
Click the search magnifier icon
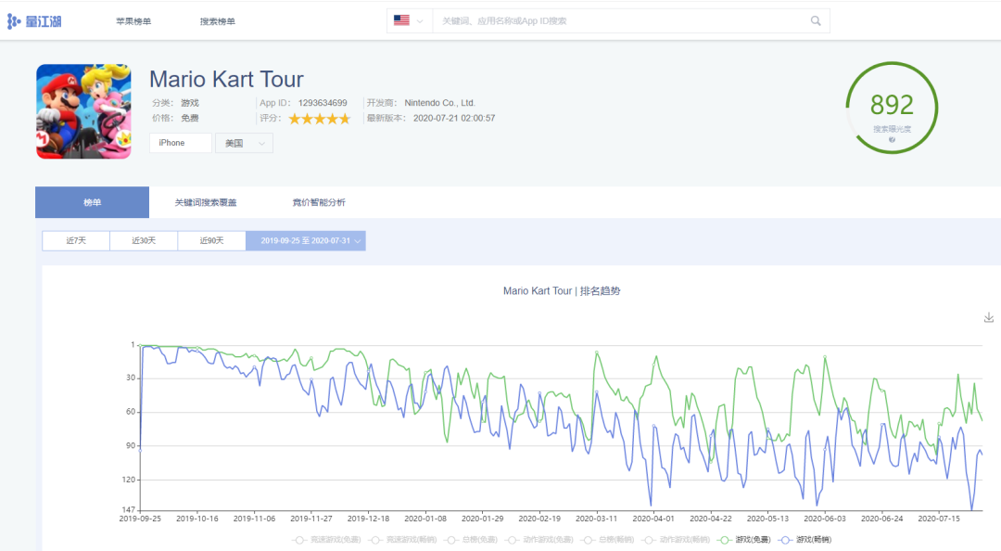(816, 20)
